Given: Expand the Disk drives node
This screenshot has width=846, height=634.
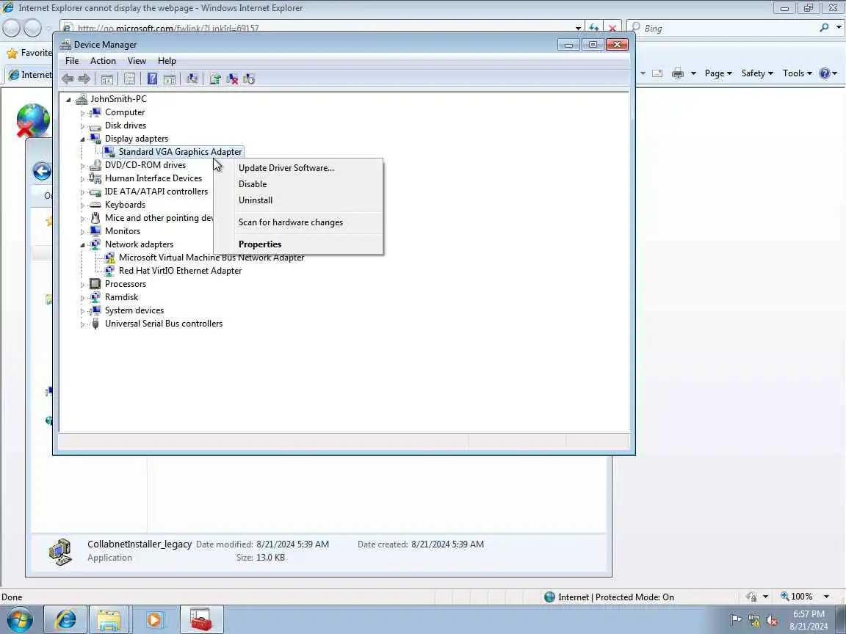Looking at the screenshot, I should click(82, 126).
